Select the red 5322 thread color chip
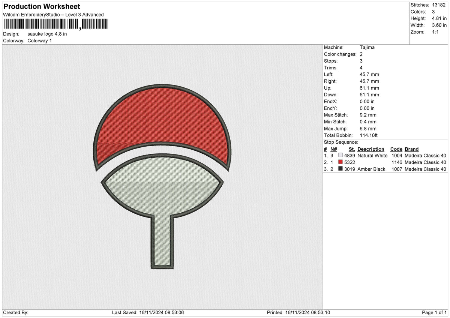 coord(340,162)
